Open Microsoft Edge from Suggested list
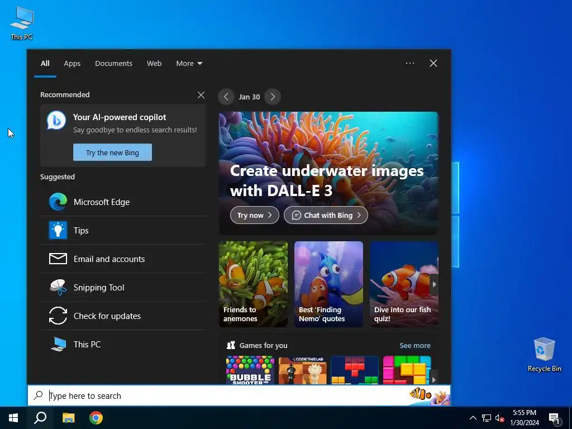This screenshot has height=429, width=572. [x=123, y=202]
